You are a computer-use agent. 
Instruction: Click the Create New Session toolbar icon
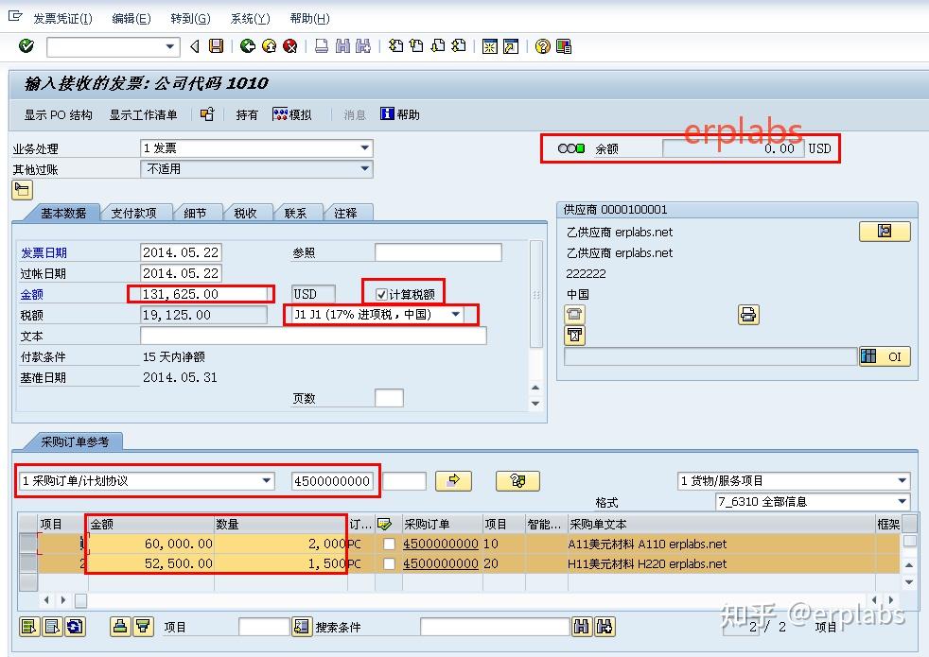(491, 46)
